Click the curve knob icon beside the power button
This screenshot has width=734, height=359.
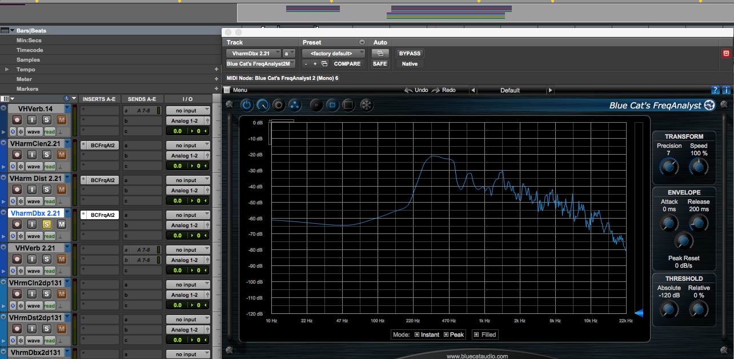pos(262,105)
